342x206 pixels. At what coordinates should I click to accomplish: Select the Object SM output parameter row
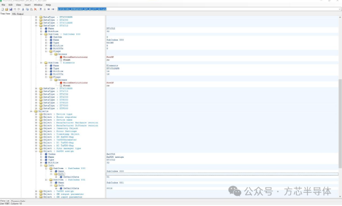tap(63, 194)
